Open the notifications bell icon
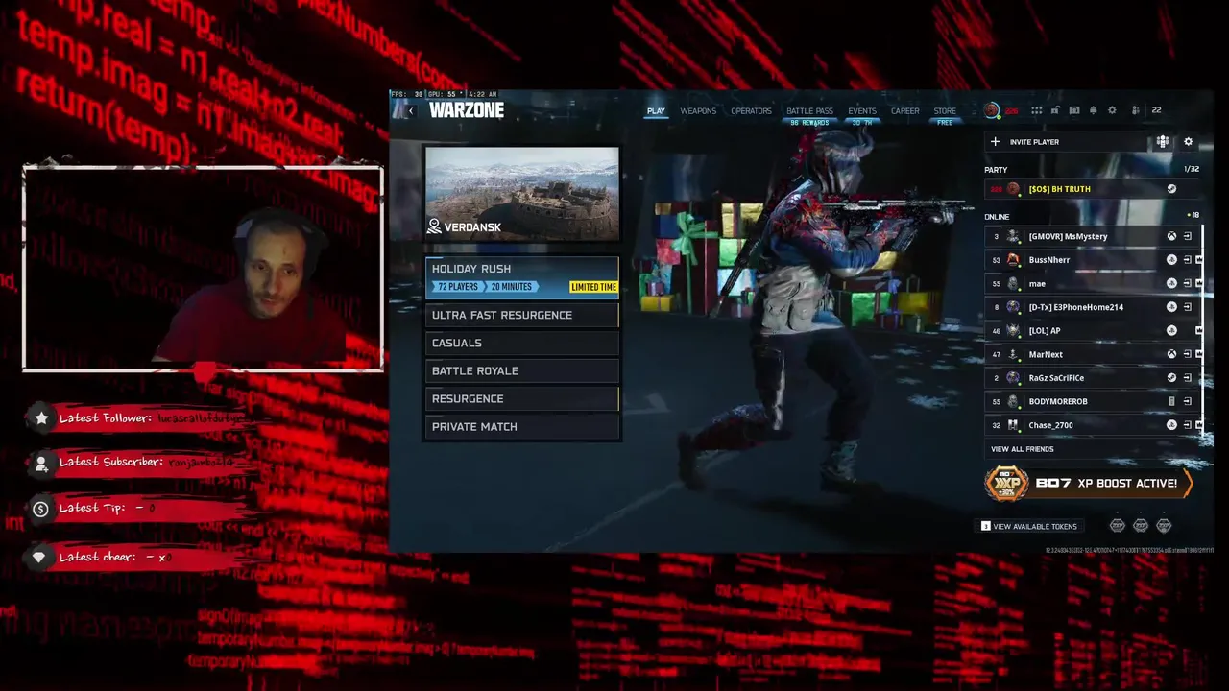1229x691 pixels. (1093, 110)
